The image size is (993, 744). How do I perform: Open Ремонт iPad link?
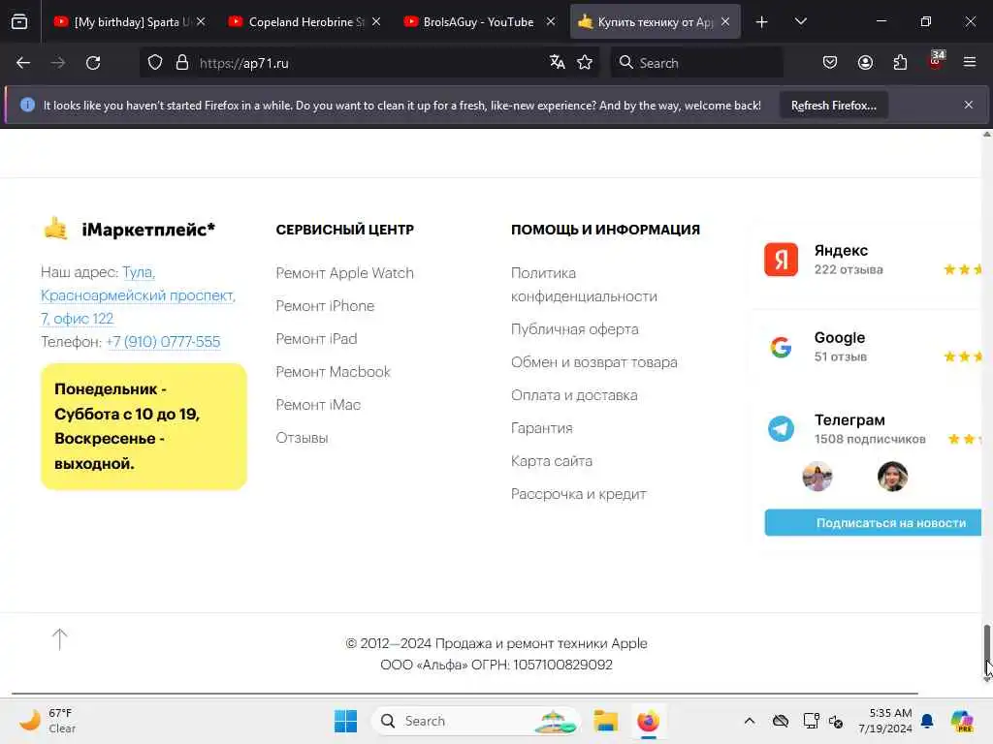pyautogui.click(x=316, y=338)
